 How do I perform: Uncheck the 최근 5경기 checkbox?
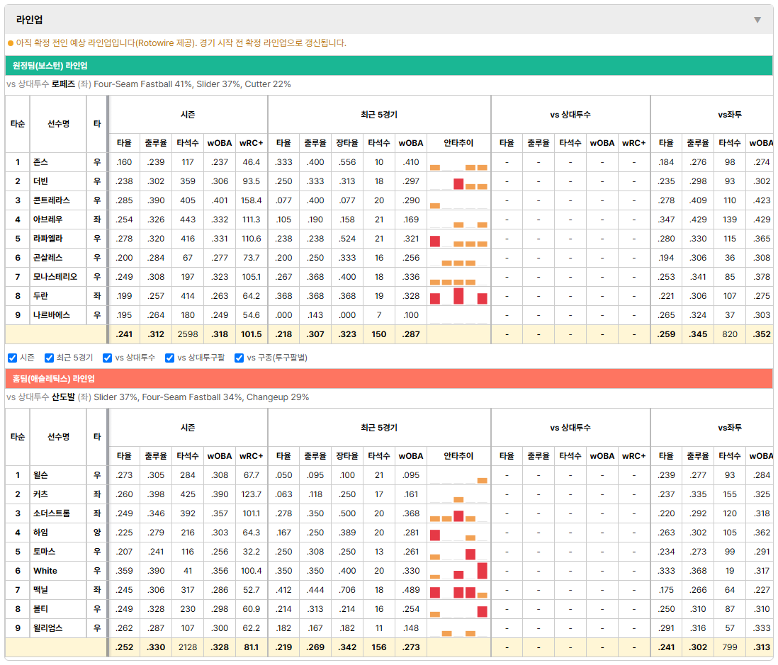click(49, 358)
